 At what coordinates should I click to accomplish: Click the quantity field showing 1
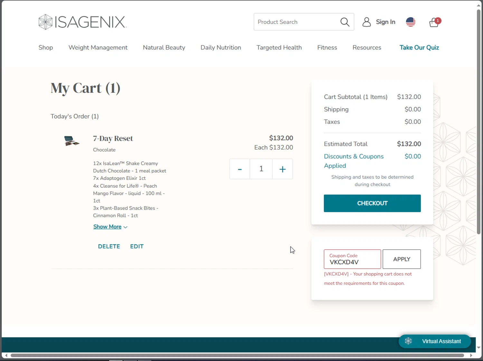(261, 169)
